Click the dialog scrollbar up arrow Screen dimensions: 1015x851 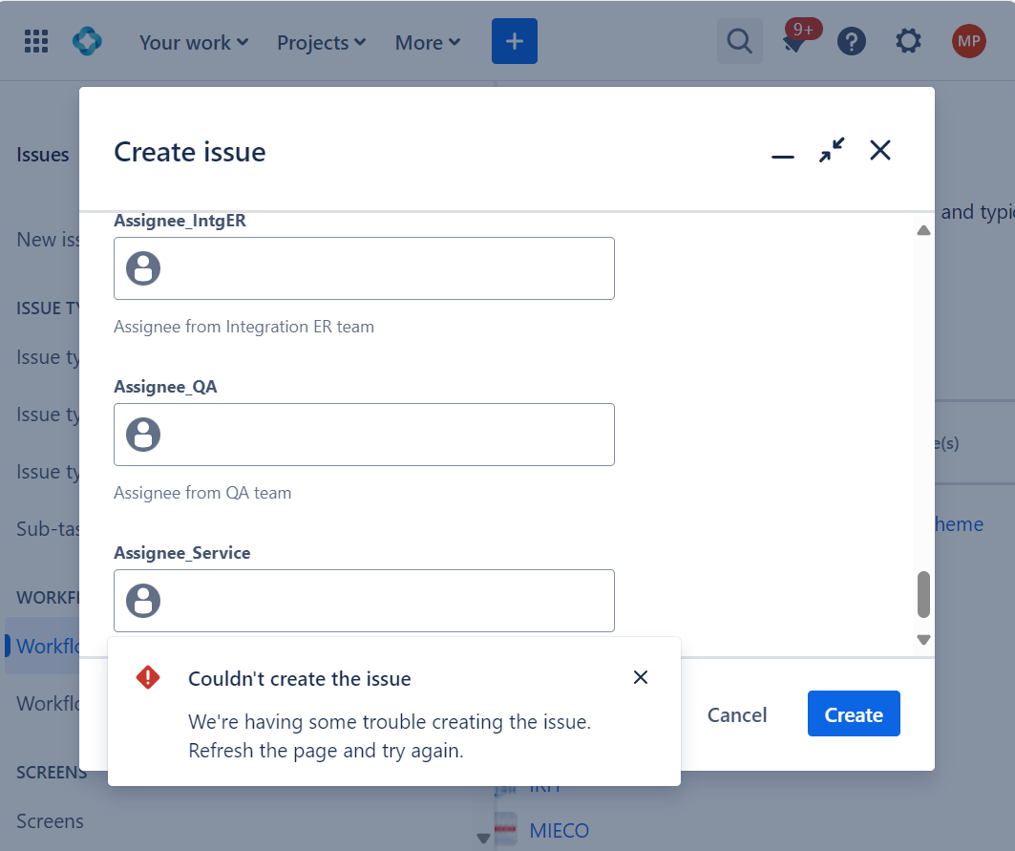(x=923, y=230)
